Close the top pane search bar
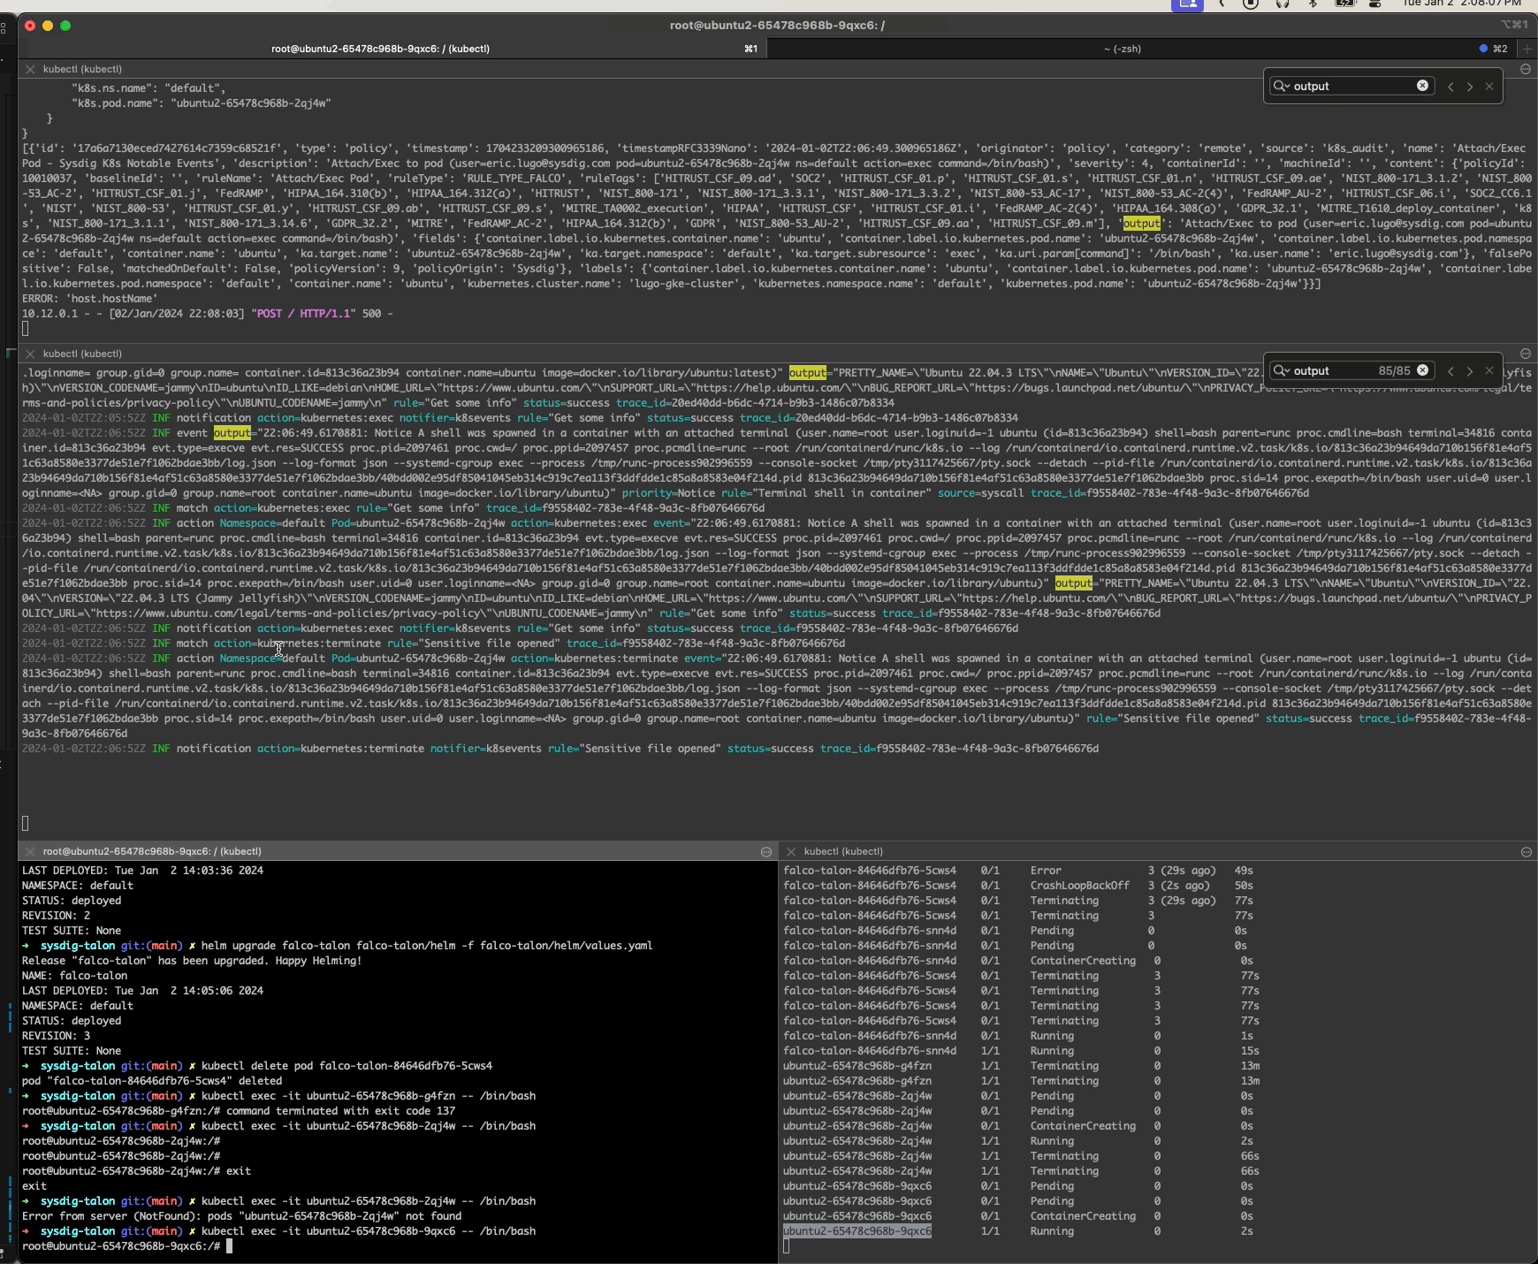The width and height of the screenshot is (1538, 1264). [x=1489, y=87]
